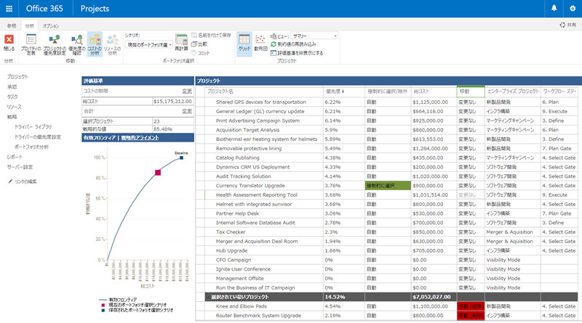
Task: Click 名前を付けて保存 in ribbon
Action: pyautogui.click(x=211, y=35)
